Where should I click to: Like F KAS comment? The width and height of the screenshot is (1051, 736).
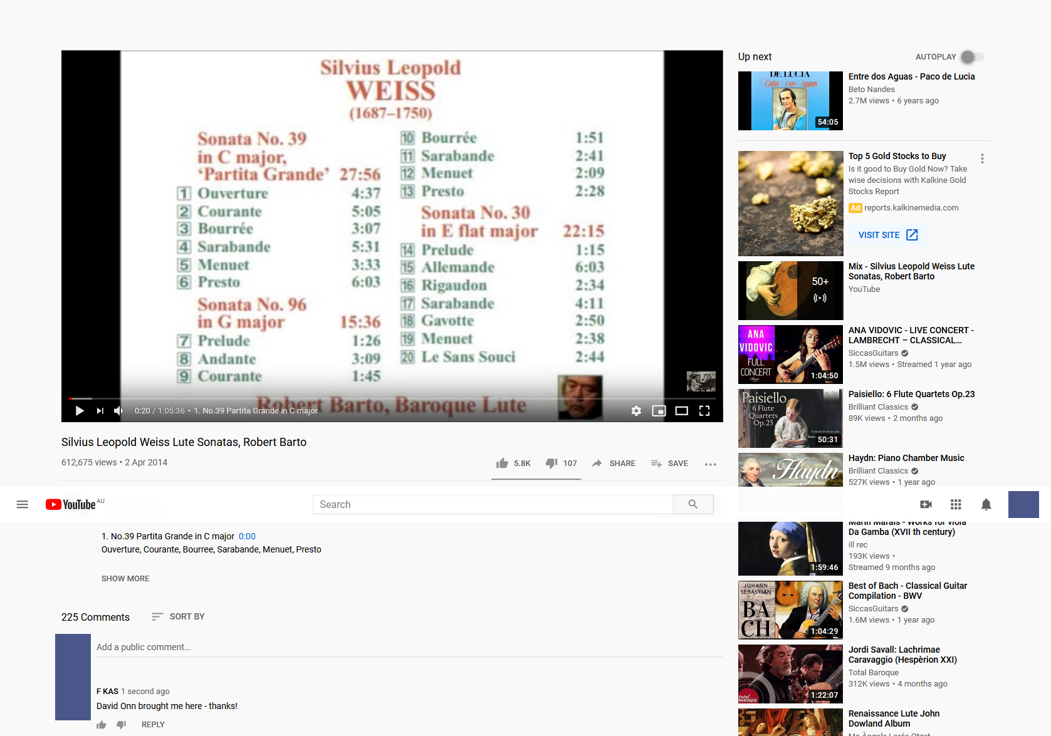click(x=102, y=725)
